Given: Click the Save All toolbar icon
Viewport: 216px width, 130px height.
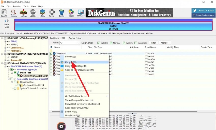Looking at the screenshot, I should 4,13.
